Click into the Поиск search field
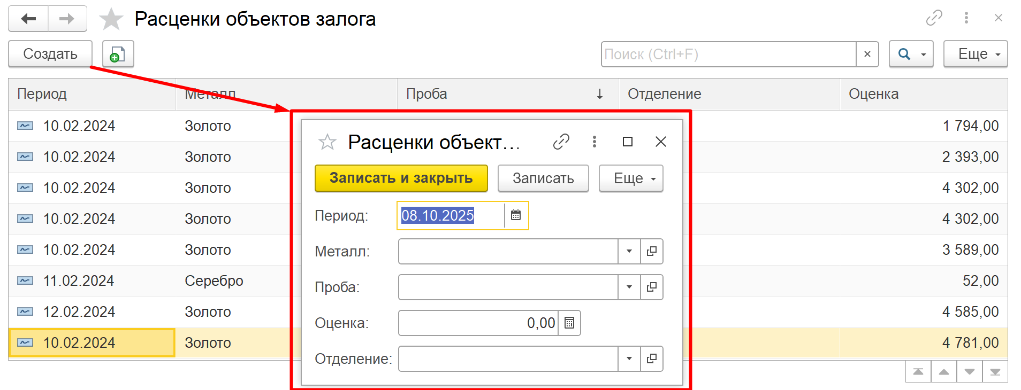Screen dimensions: 1021x390 click(x=728, y=54)
